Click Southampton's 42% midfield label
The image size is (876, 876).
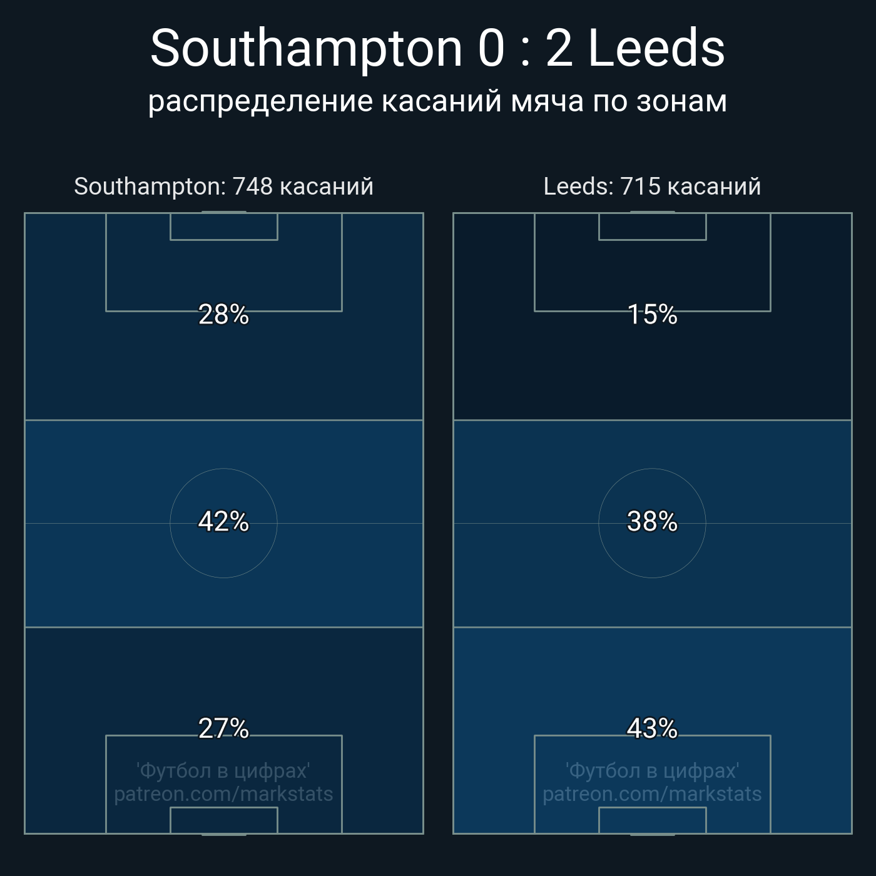point(223,522)
